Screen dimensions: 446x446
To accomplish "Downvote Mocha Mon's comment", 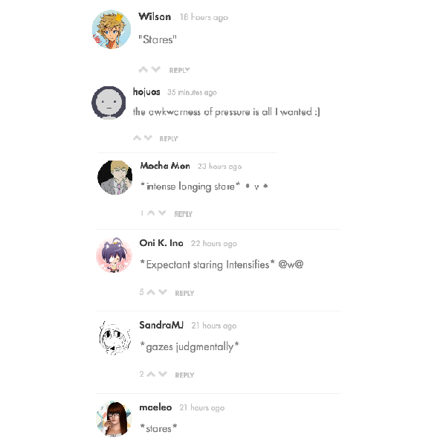I will pyautogui.click(x=162, y=213).
